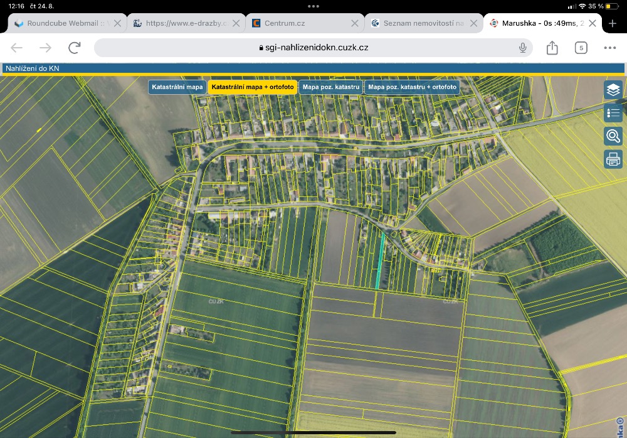Viewport: 627px width, 438px height.
Task: Select Mapa poz. katastru + ortofoto
Action: (x=412, y=87)
